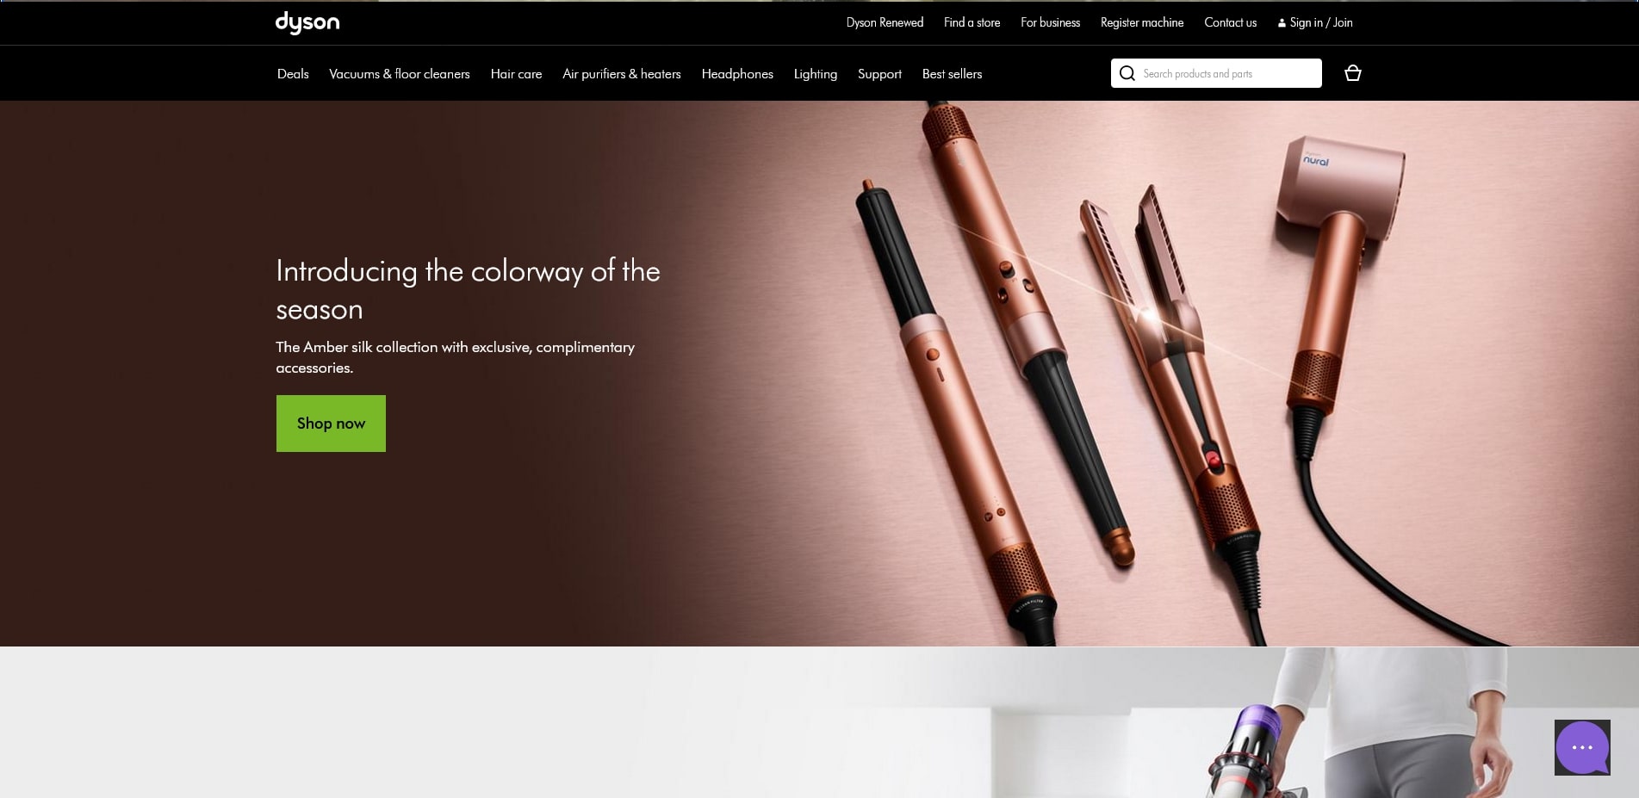This screenshot has height=798, width=1639.
Task: Open Contact us link
Action: coord(1230,22)
